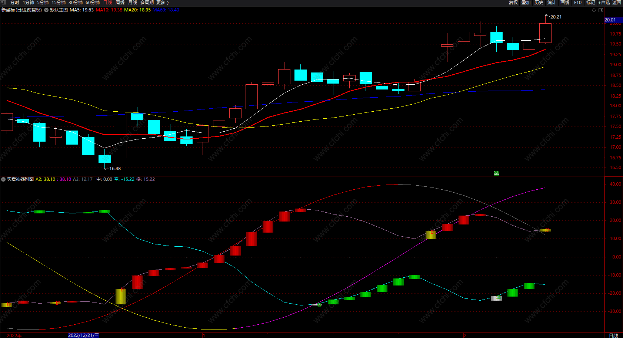The height and width of the screenshot is (338, 623).
Task: Open the 历史 history button
Action: (539, 3)
